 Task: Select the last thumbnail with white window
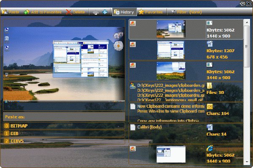point(171,154)
